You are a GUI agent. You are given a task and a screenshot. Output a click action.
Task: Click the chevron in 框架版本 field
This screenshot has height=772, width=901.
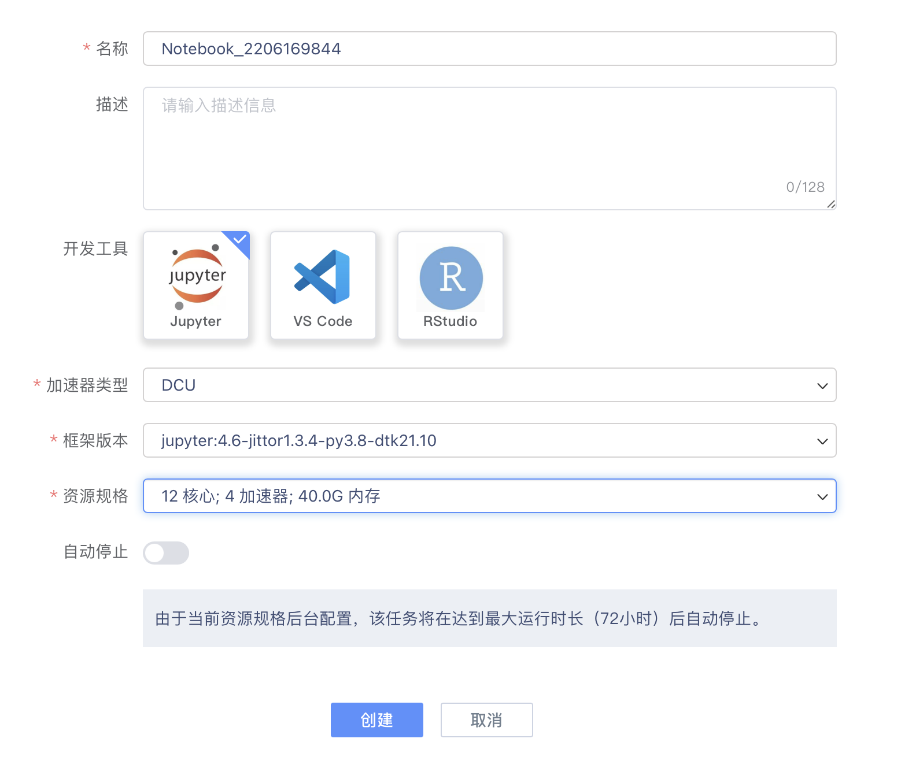tap(822, 441)
